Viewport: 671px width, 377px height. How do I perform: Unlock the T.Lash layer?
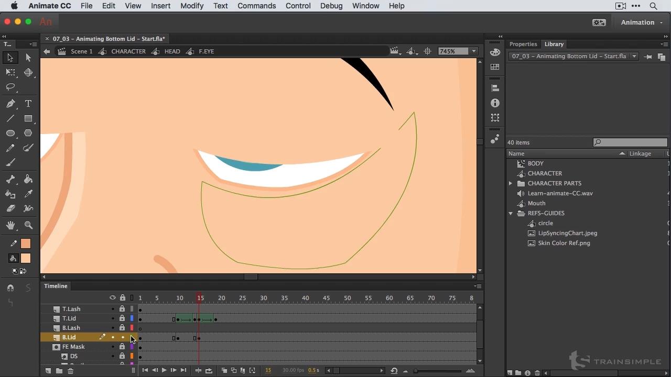122,309
